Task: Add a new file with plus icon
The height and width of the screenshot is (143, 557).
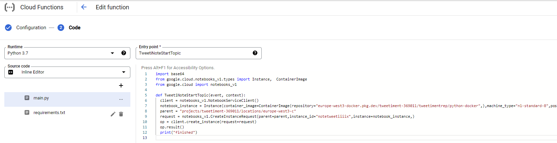Action: tap(121, 85)
